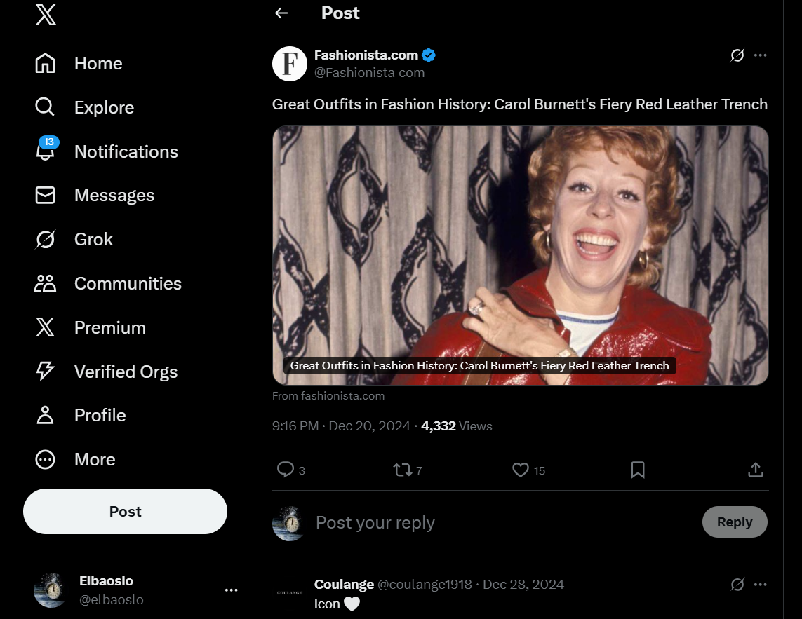Open more options on Fashionista post
This screenshot has width=802, height=619.
pyautogui.click(x=761, y=55)
